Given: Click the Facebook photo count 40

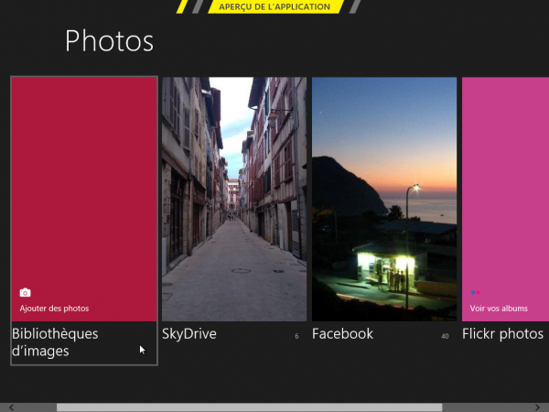Looking at the screenshot, I should tap(445, 337).
